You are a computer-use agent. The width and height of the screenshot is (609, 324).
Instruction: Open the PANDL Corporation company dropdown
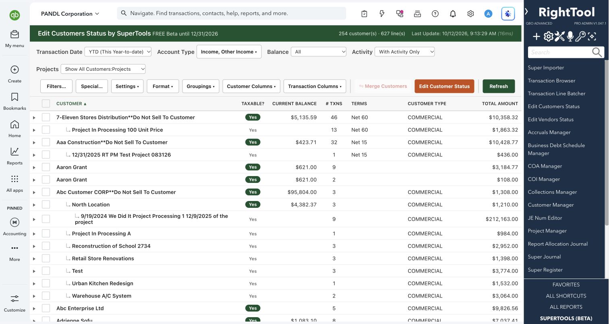click(x=70, y=14)
